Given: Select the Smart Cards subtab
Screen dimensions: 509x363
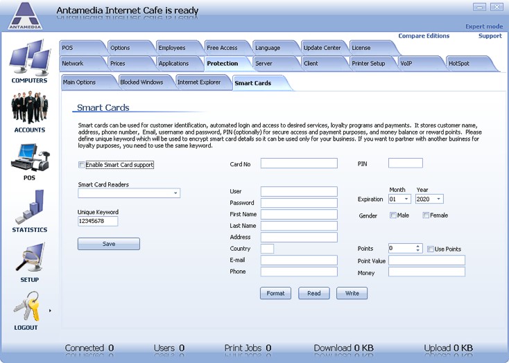Looking at the screenshot, I should [x=259, y=83].
